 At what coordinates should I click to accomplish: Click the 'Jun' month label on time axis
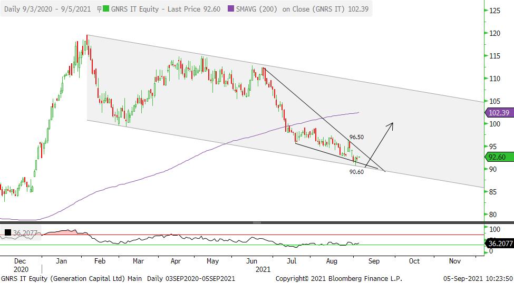pyautogui.click(x=252, y=261)
